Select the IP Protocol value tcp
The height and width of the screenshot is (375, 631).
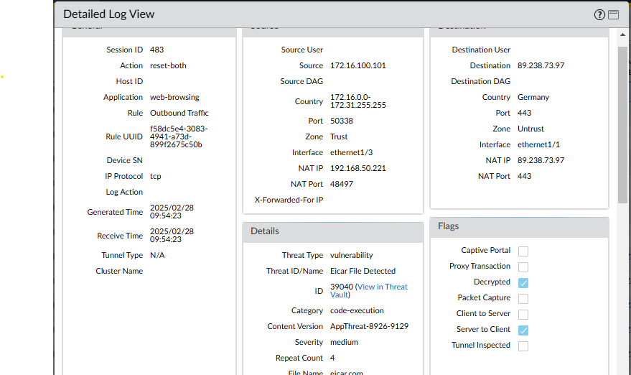click(x=155, y=176)
